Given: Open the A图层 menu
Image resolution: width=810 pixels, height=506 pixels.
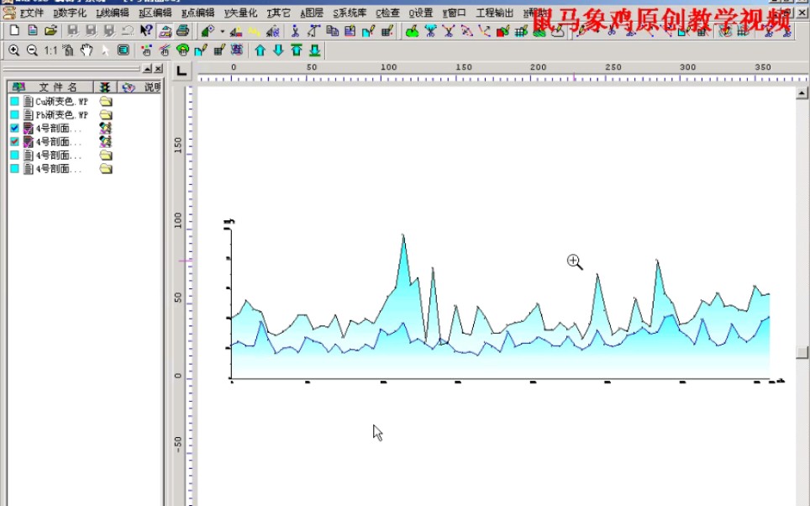Looking at the screenshot, I should click(x=312, y=13).
